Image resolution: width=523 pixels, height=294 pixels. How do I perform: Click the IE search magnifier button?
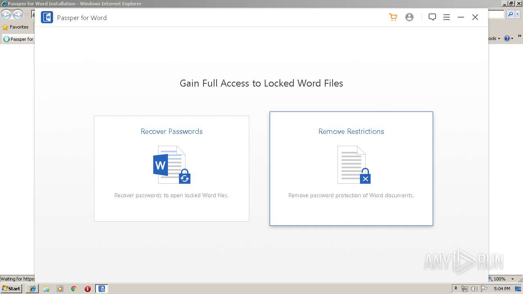pos(510,14)
